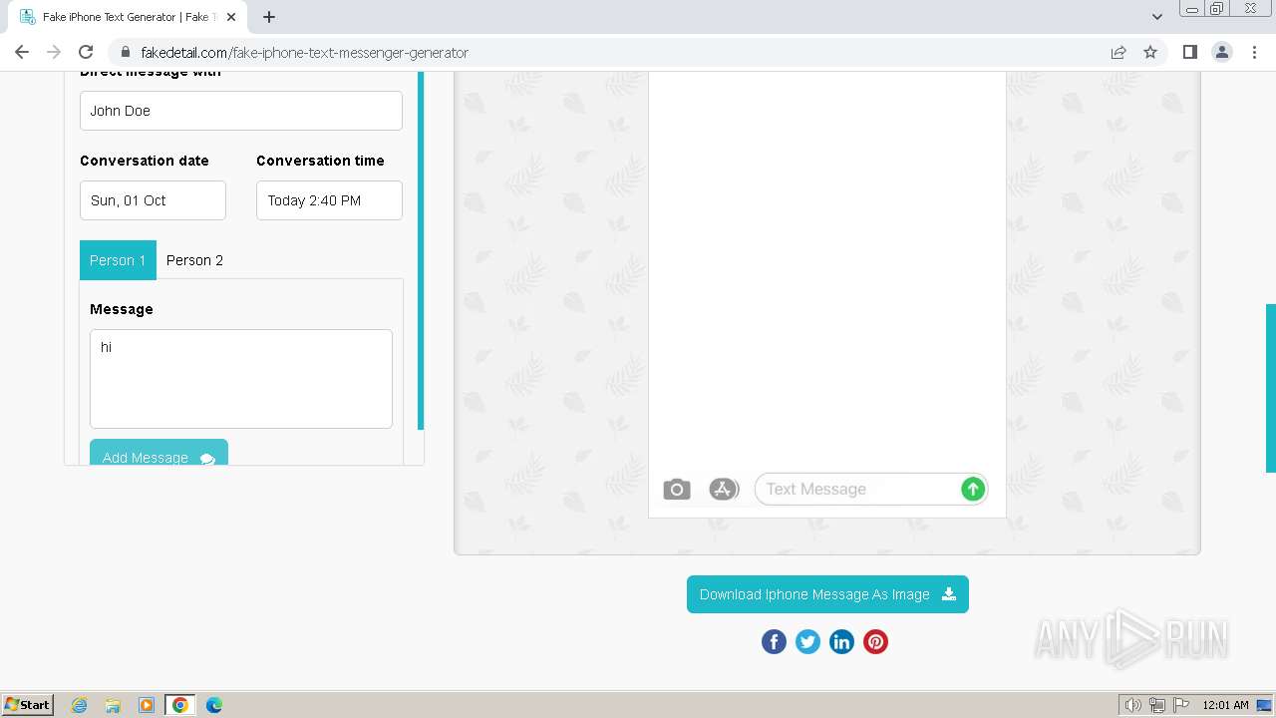The image size is (1276, 718).
Task: Bookmark this page with the star
Action: [x=1150, y=52]
